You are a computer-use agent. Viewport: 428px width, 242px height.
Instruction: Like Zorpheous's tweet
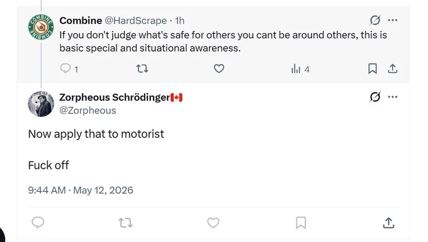click(213, 223)
